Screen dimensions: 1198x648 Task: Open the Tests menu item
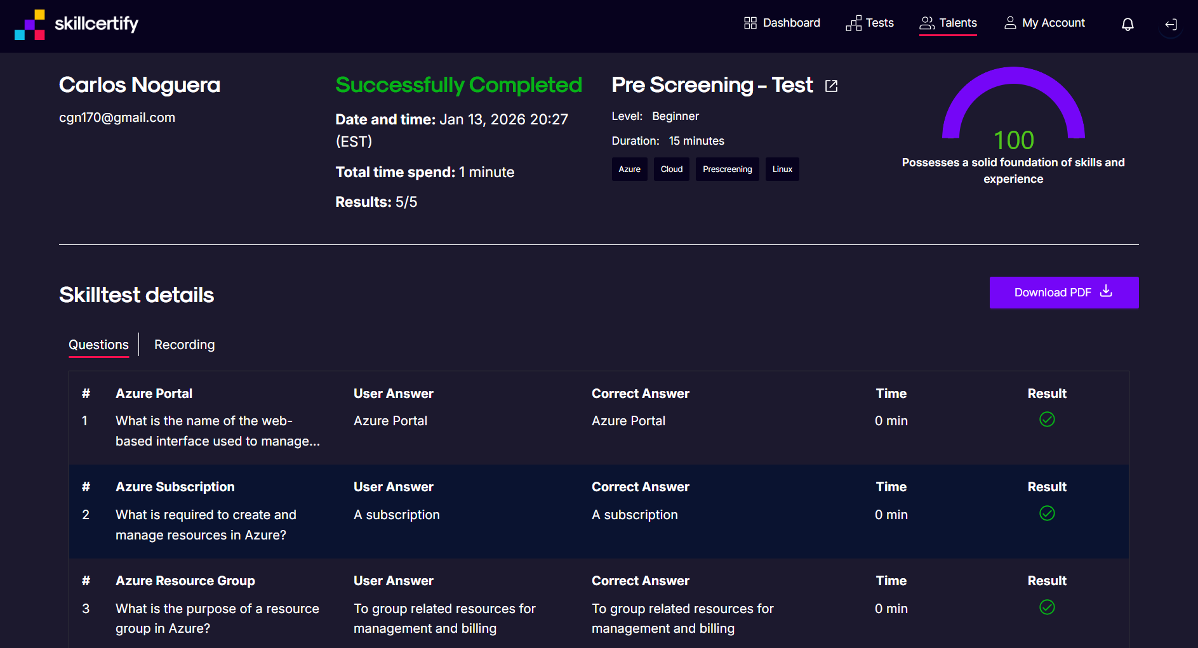pyautogui.click(x=870, y=23)
